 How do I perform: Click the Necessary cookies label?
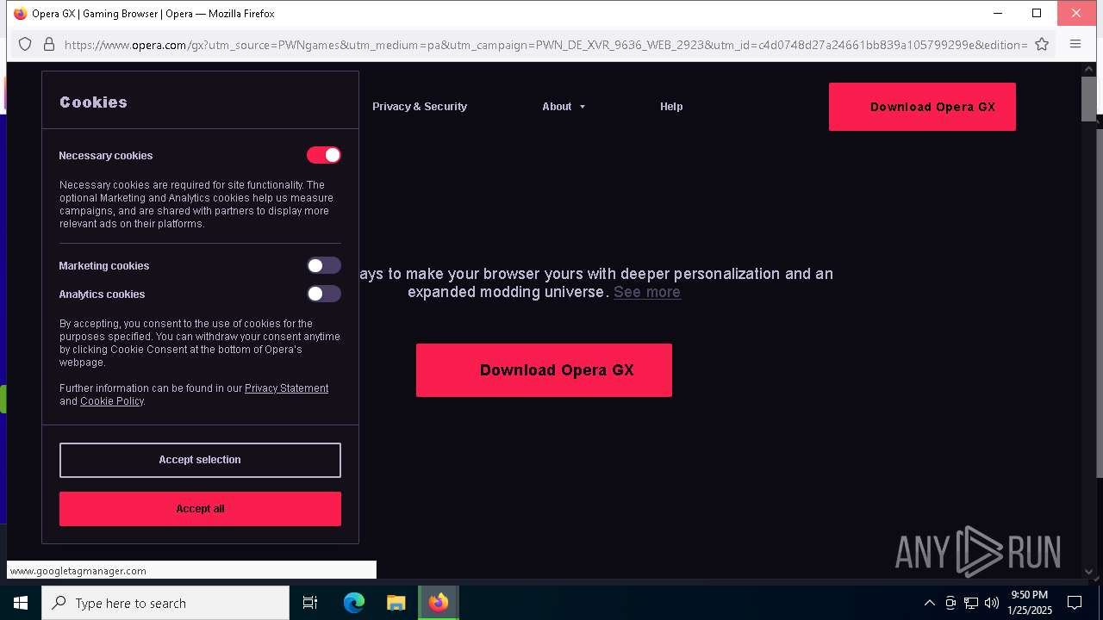[x=105, y=156]
